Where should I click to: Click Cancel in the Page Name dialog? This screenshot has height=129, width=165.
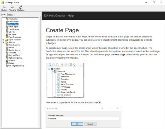(x=90, y=124)
